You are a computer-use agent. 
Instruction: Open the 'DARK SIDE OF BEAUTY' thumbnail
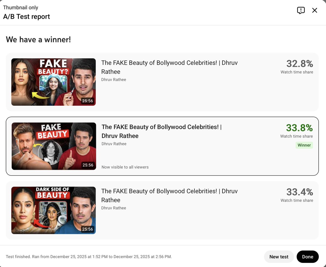(x=54, y=210)
